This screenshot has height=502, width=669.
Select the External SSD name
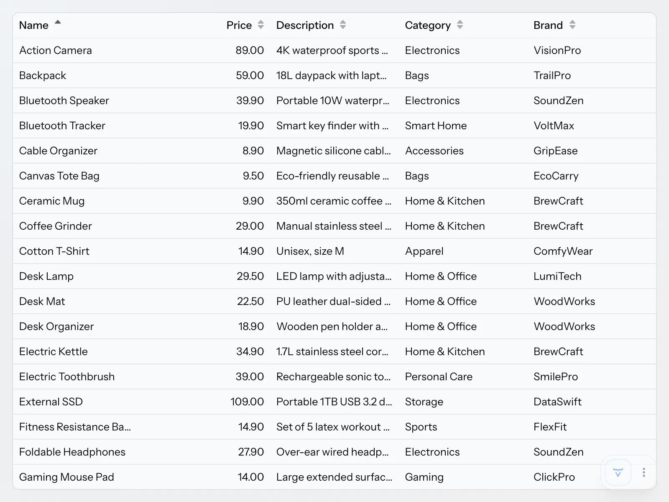click(x=51, y=402)
